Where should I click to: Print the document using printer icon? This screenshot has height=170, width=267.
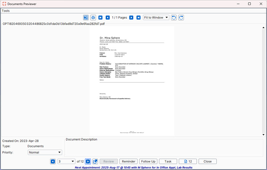pyautogui.click(x=93, y=18)
